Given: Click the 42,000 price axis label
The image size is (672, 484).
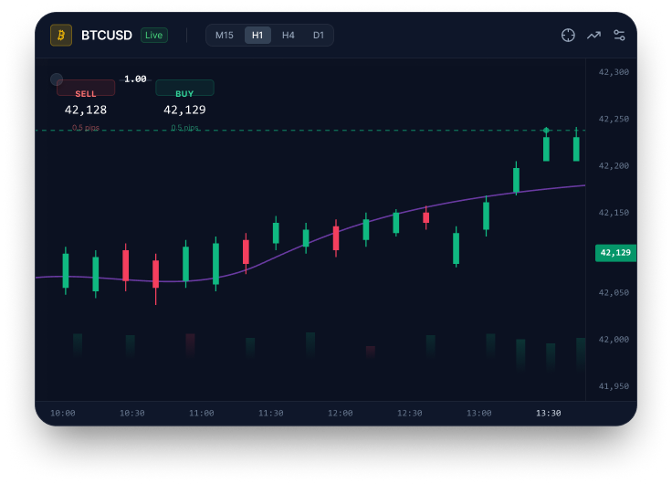Looking at the screenshot, I should point(614,340).
